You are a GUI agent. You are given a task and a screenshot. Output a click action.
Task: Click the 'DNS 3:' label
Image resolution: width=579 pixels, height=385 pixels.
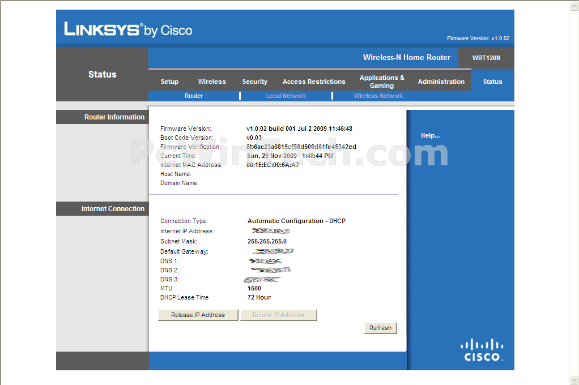point(169,279)
